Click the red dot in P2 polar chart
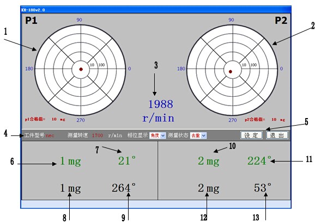 pos(231,72)
